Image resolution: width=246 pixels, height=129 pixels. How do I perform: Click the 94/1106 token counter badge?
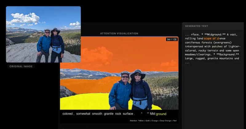click(172, 39)
